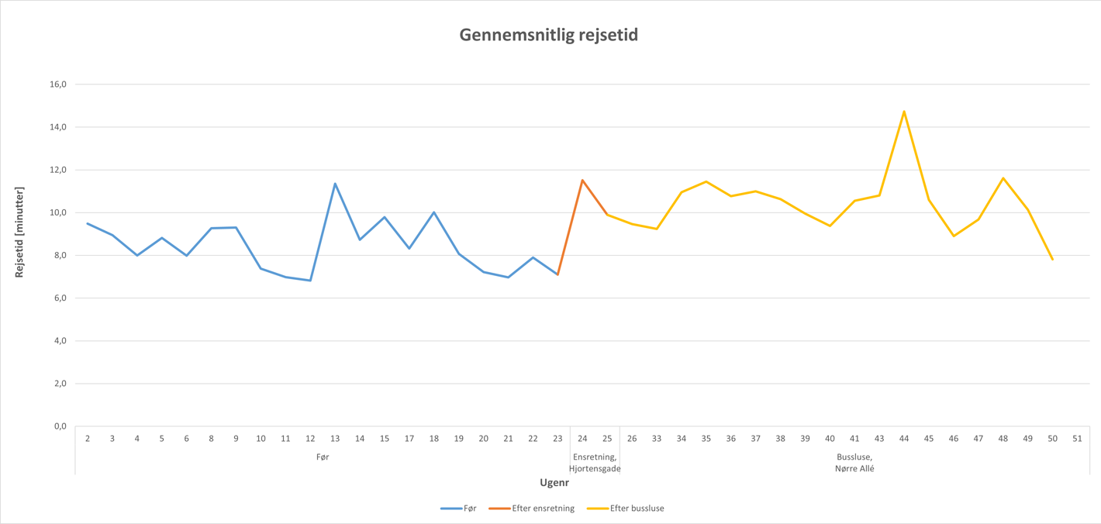Click the blue line's first point at week 2
Viewport: 1101px width, 524px height.
88,223
